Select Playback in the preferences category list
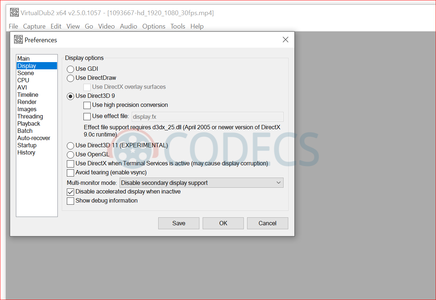 click(29, 123)
